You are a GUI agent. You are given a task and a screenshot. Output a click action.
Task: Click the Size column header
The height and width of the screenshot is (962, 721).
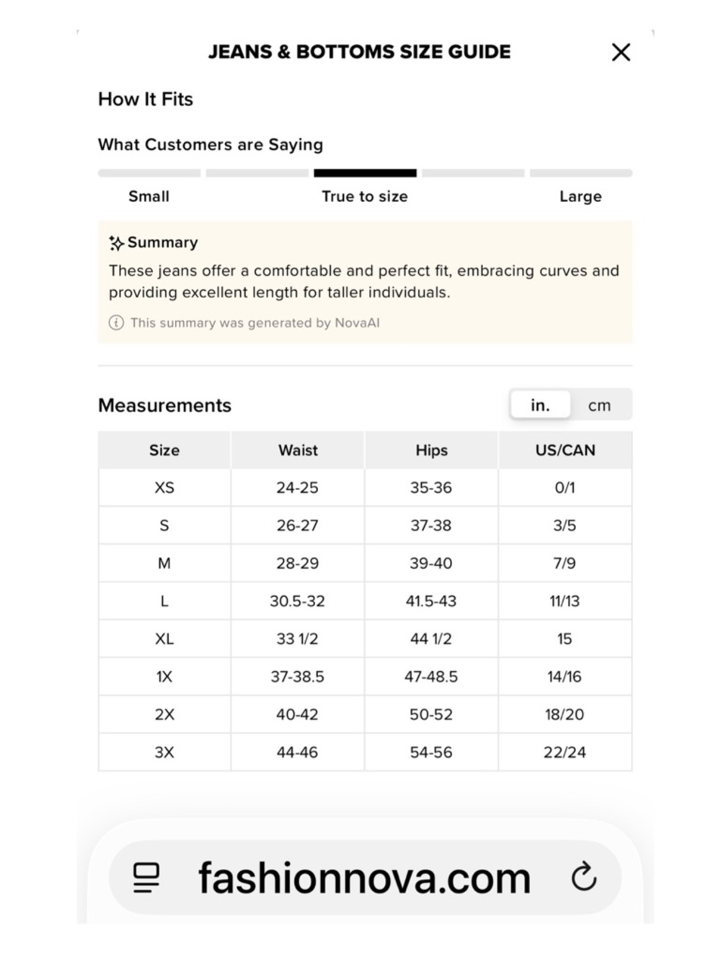coord(164,450)
